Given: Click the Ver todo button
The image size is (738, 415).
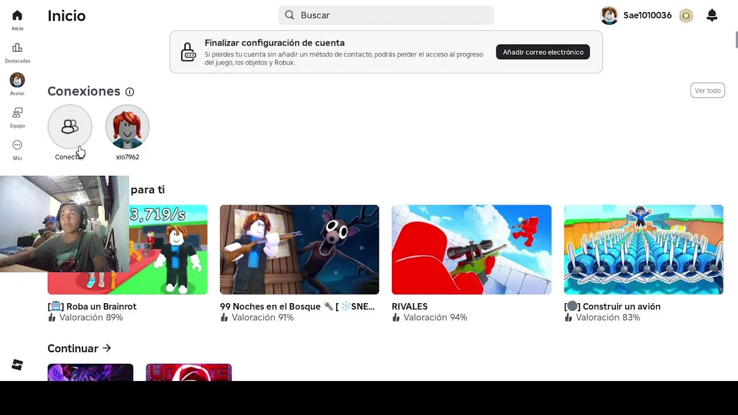Looking at the screenshot, I should pos(707,90).
